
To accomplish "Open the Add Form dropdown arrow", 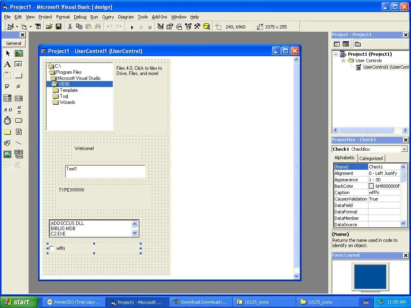I will coord(31,27).
